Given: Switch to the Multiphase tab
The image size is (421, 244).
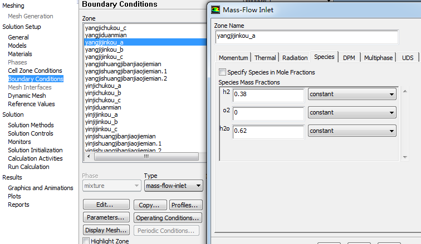Looking at the screenshot, I should coord(378,58).
